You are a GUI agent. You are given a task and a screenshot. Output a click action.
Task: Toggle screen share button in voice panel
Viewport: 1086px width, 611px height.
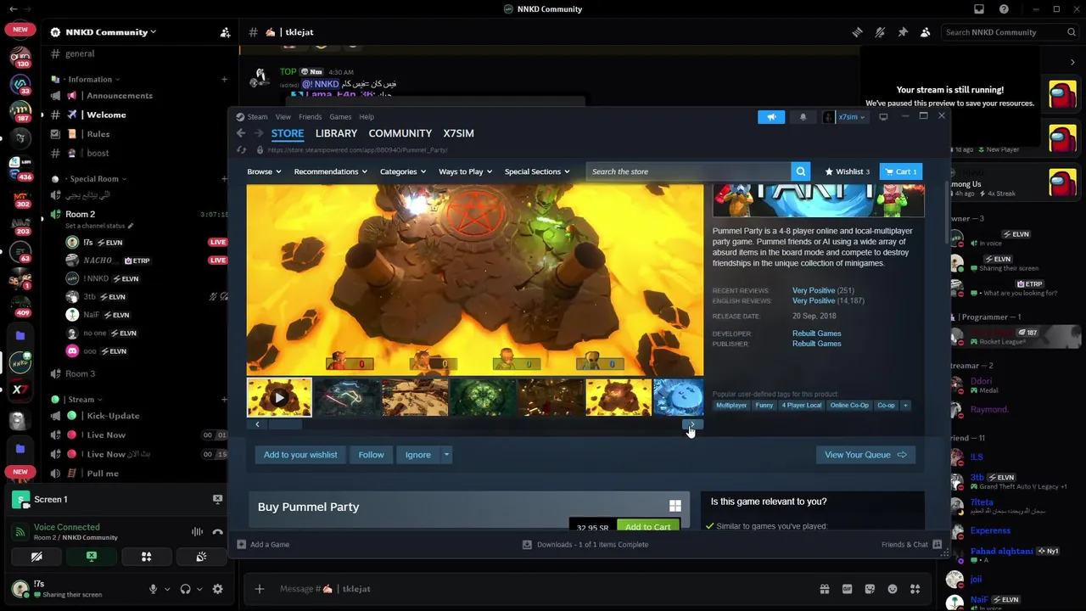(x=91, y=557)
